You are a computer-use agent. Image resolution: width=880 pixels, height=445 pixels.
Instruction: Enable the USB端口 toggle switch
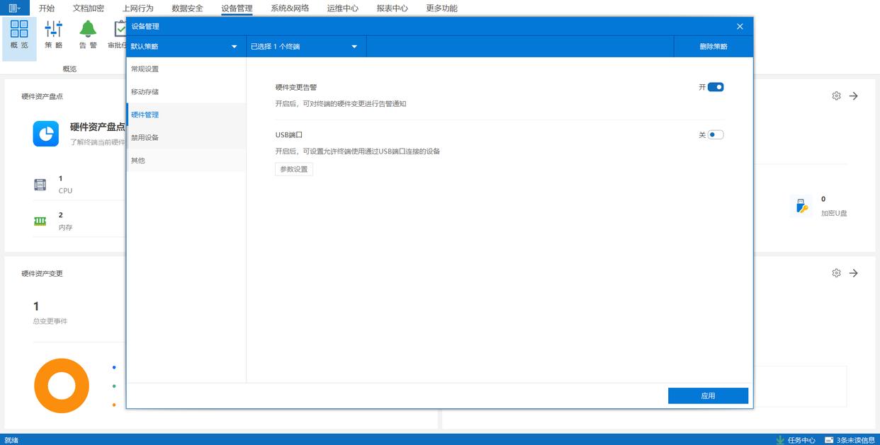(x=716, y=134)
